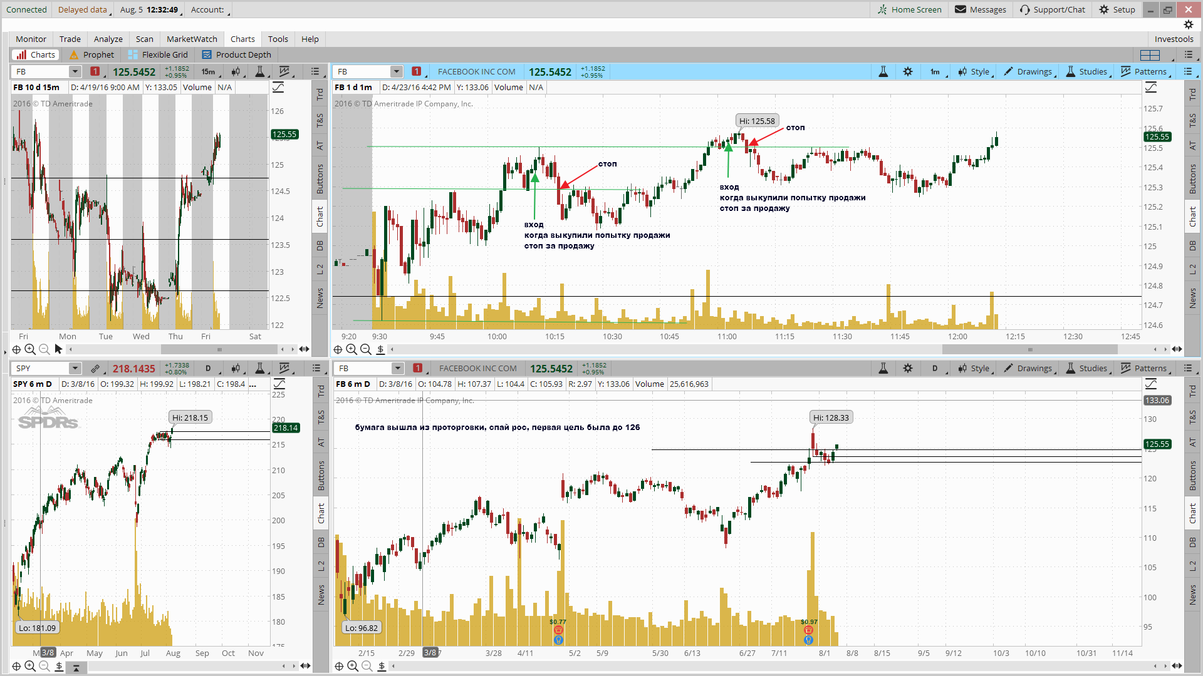
Task: Toggle T&S sidebar gadget right of FB 15m chart
Action: point(320,120)
